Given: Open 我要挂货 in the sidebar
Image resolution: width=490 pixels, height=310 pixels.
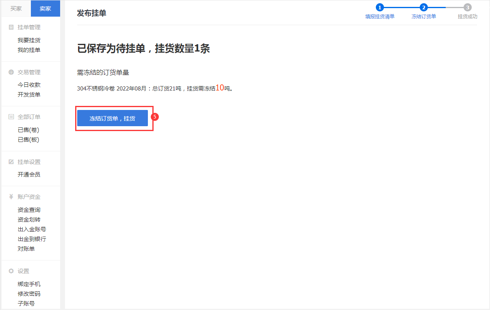Looking at the screenshot, I should pyautogui.click(x=29, y=40).
